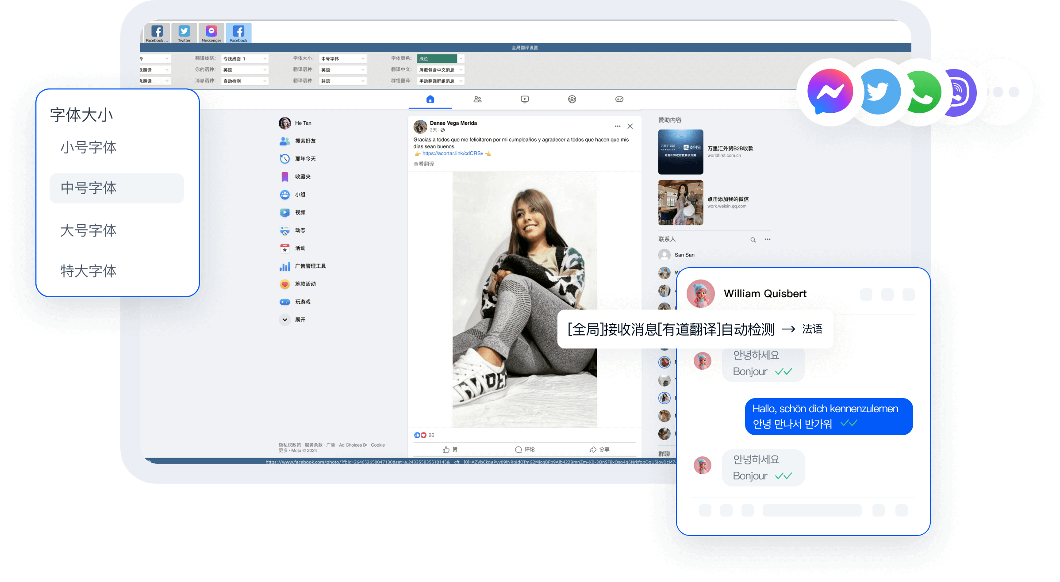Expand the 翻译线路 dropdown showing 专线线路-1

[x=245, y=58]
